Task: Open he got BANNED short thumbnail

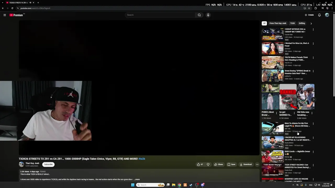Action: tap(288, 97)
